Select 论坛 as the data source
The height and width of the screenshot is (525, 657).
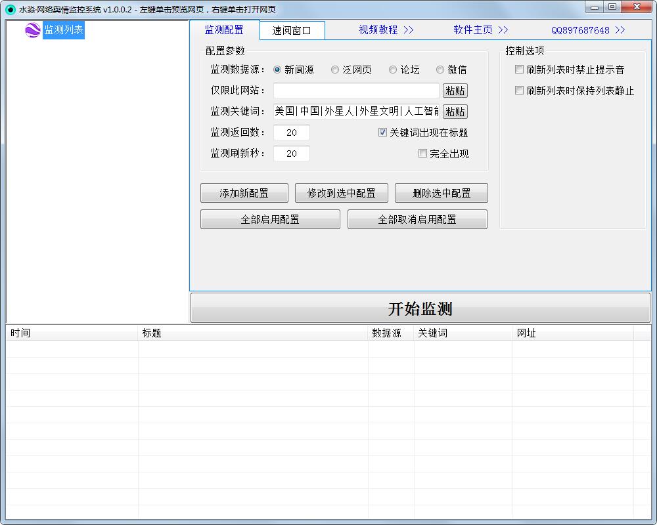point(392,70)
